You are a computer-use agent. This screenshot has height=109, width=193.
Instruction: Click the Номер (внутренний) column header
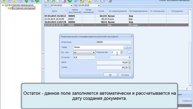(75, 11)
